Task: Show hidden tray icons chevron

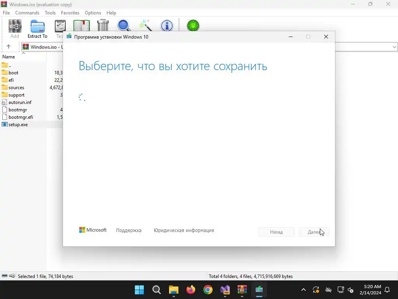Action: click(303, 290)
